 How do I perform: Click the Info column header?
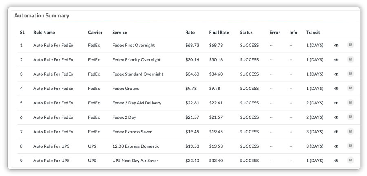tap(293, 33)
